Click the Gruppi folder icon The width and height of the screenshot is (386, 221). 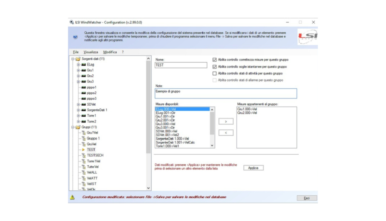pos(78,127)
